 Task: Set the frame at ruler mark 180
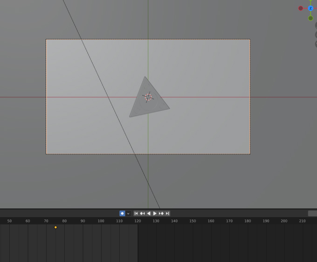click(x=248, y=221)
